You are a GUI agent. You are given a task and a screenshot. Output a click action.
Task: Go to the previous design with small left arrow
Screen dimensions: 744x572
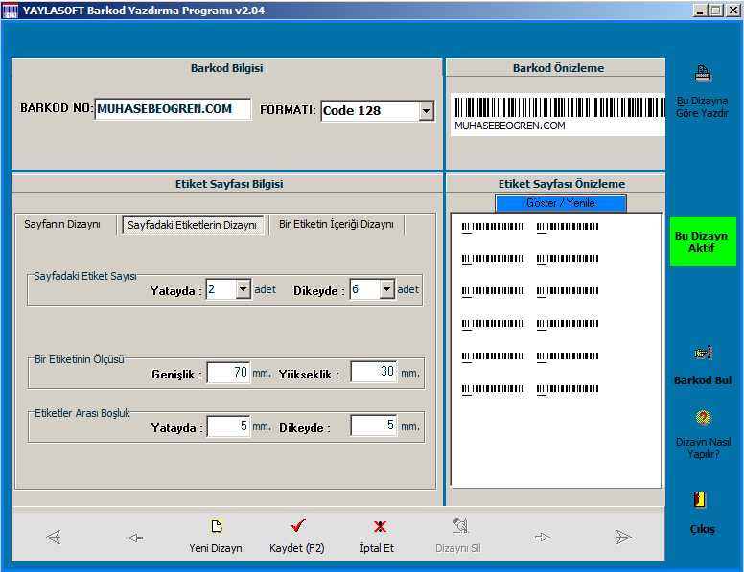[135, 538]
